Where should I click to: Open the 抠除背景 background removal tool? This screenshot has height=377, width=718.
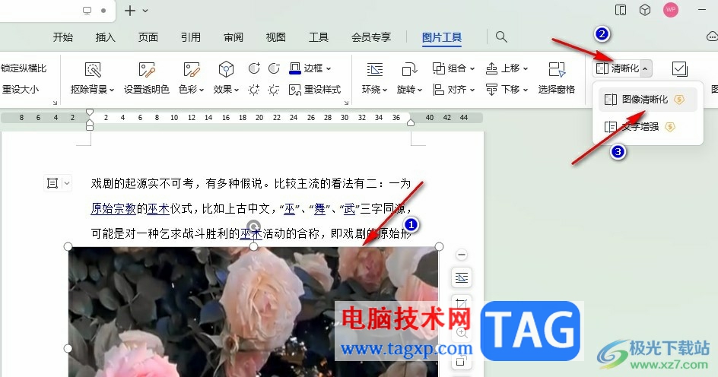(92, 78)
